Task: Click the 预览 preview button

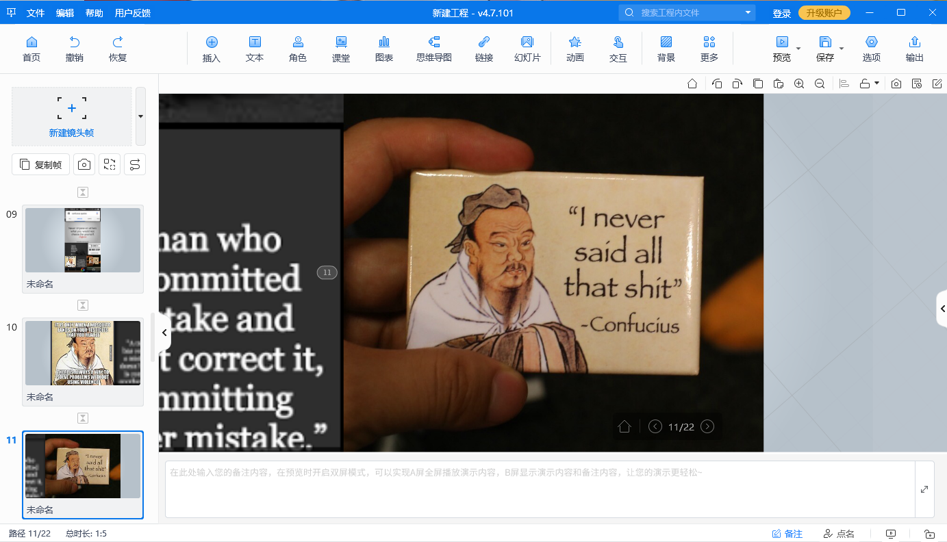Action: pos(781,49)
